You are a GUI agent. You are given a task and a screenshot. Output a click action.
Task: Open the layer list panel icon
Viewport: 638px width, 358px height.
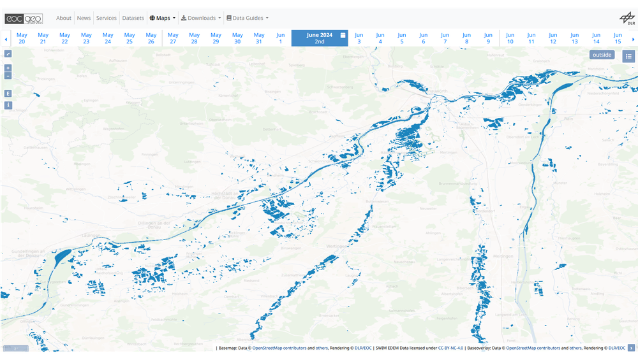pyautogui.click(x=628, y=56)
